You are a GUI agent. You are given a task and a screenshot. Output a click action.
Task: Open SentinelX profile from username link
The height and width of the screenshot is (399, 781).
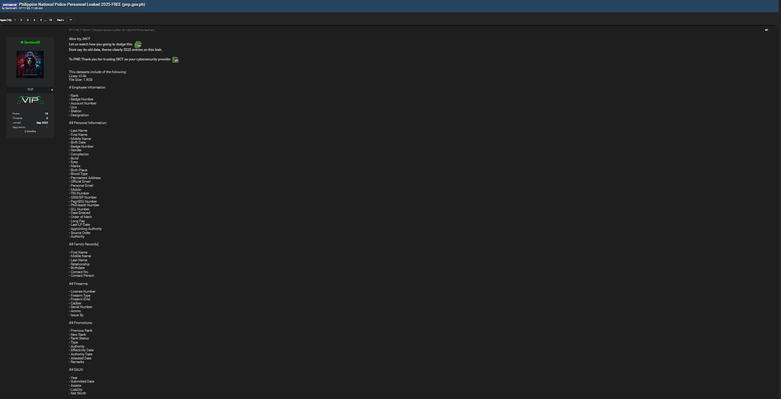[32, 42]
